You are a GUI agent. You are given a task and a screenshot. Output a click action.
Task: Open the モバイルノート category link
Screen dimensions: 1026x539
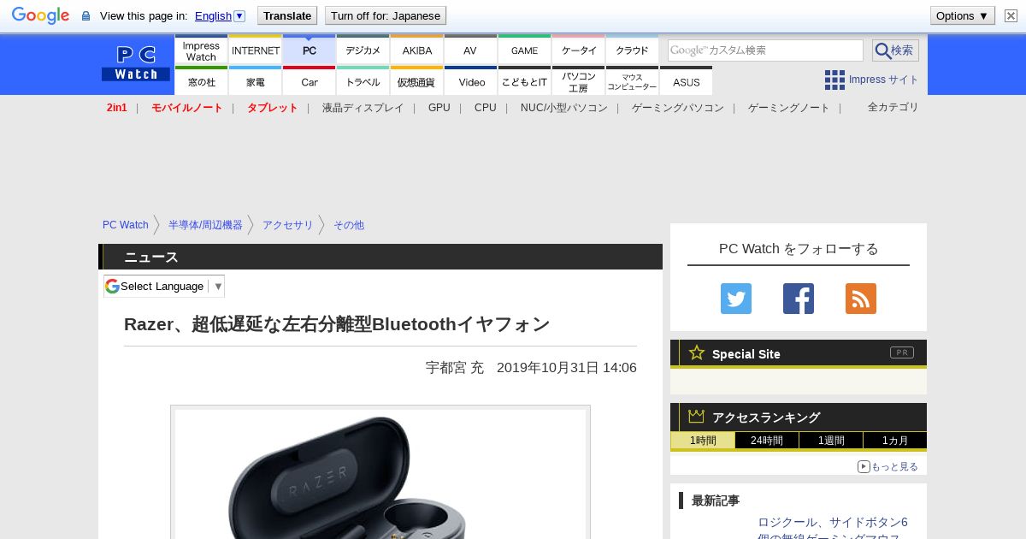pyautogui.click(x=186, y=108)
